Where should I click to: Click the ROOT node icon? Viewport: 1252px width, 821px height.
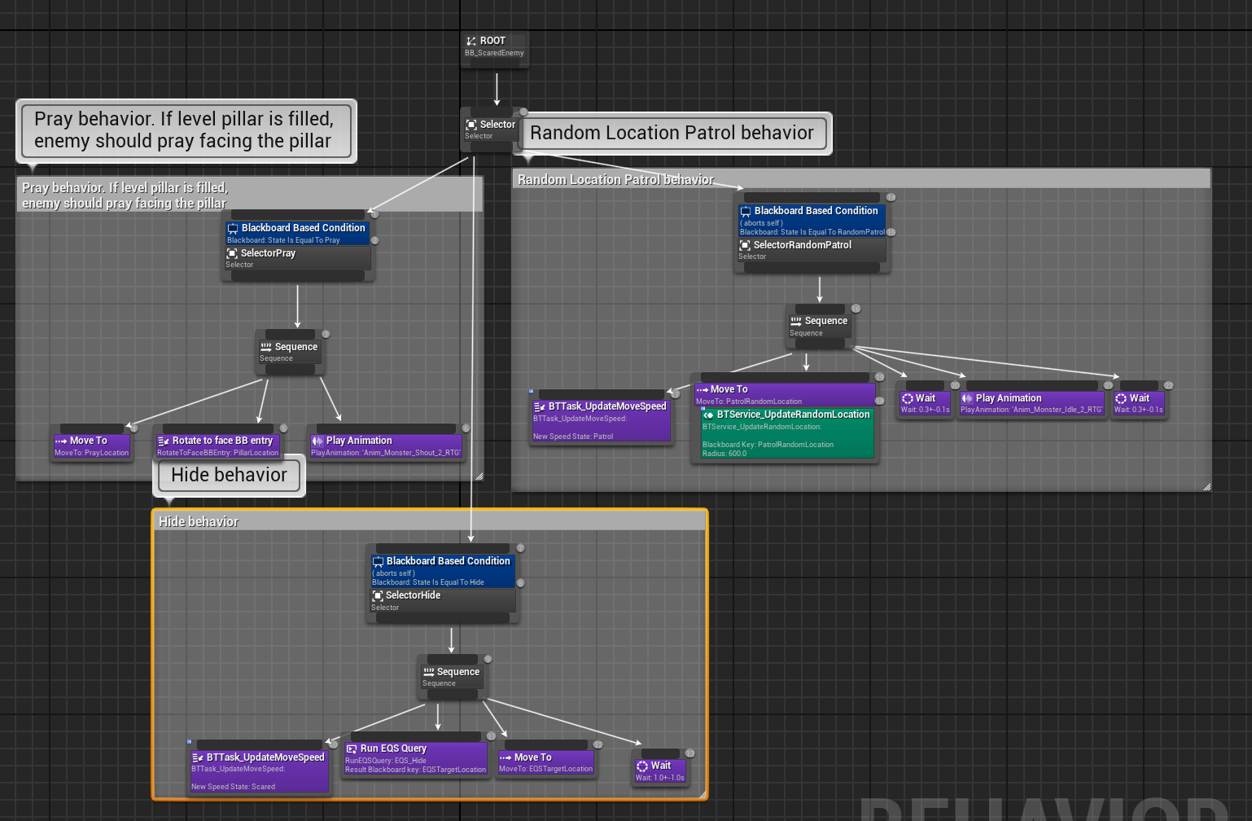coord(471,40)
